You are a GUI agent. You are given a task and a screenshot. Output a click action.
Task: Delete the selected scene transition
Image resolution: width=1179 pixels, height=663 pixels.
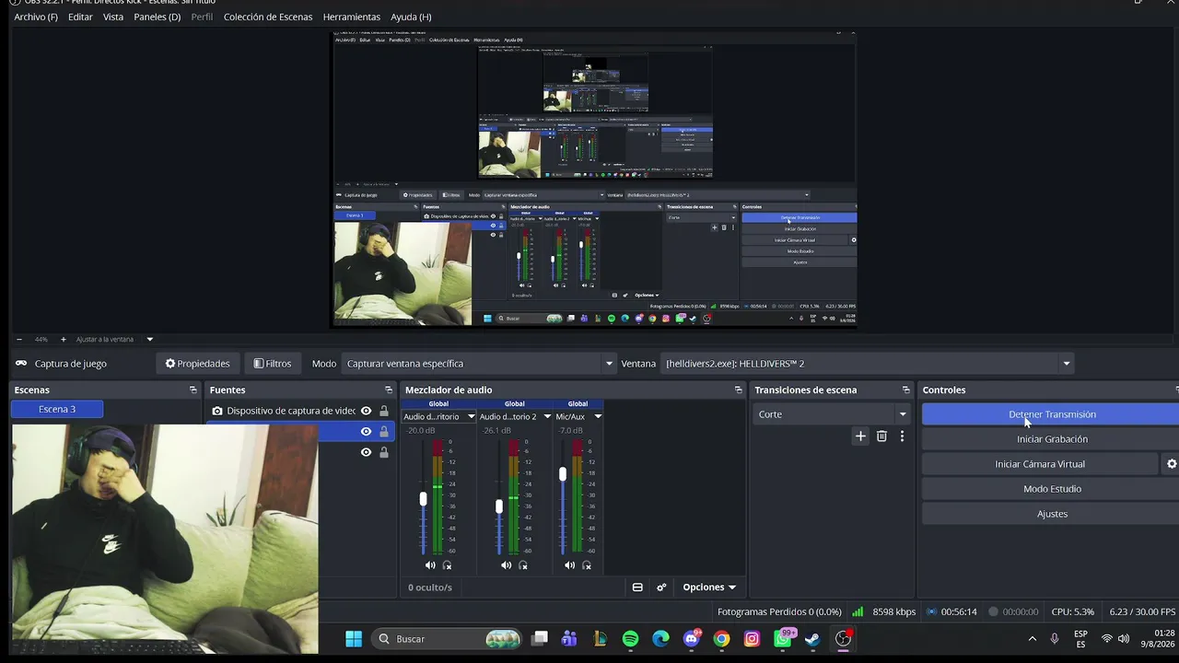pyautogui.click(x=881, y=436)
